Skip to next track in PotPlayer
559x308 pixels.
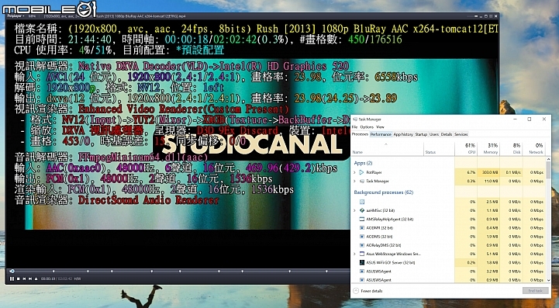click(x=30, y=279)
